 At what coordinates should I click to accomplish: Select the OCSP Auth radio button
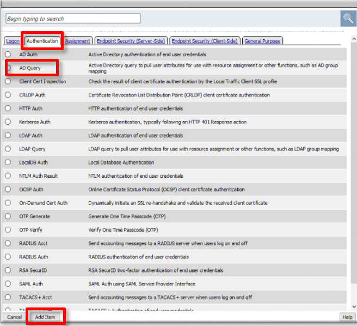pos(8,189)
